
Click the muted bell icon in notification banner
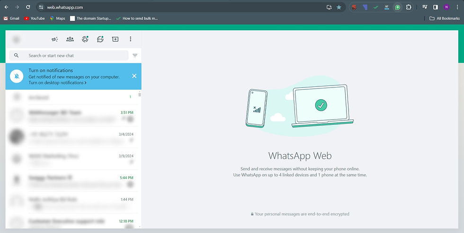coord(17,77)
